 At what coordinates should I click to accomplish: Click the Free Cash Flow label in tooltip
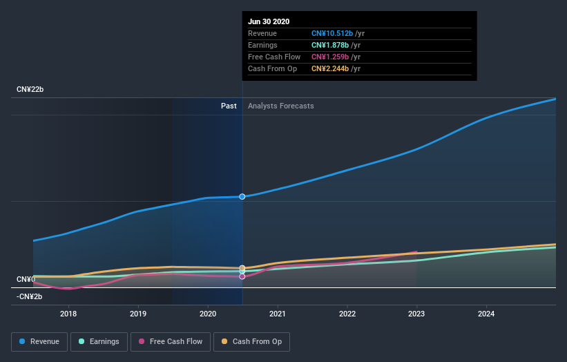click(x=274, y=57)
